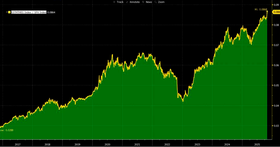The image size is (280, 147).
Task: Click the 0.03 y-axis tick label
Action: point(276,126)
